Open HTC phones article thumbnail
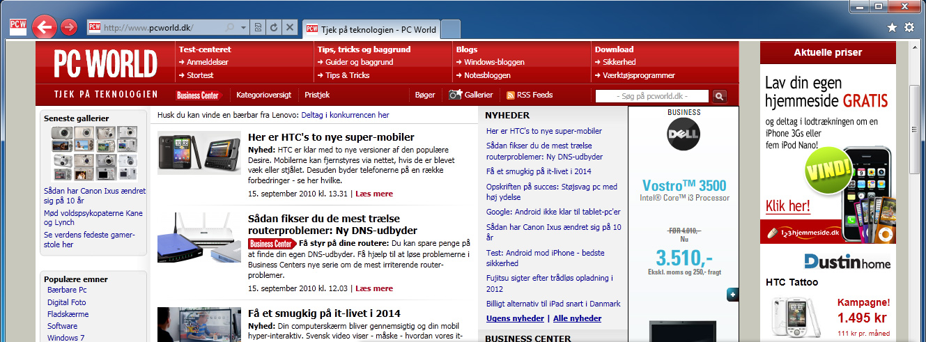The width and height of the screenshot is (926, 342). pyautogui.click(x=199, y=153)
